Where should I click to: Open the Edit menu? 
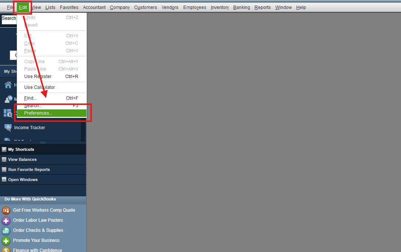(x=23, y=7)
